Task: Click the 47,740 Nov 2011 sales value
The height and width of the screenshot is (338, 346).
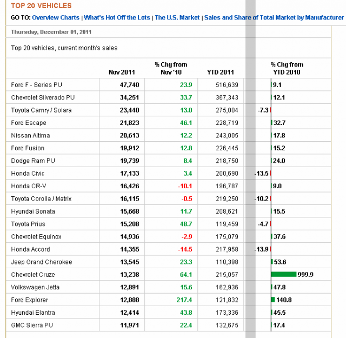Action: [x=130, y=85]
